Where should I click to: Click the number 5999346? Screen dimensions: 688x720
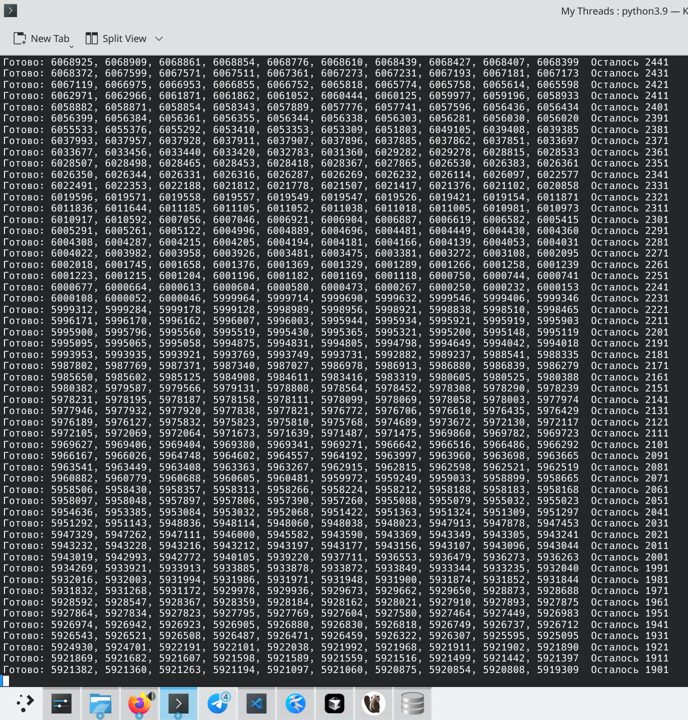click(x=558, y=298)
